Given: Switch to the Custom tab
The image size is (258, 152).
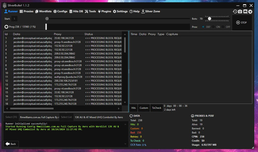Looking at the screenshot, I should tap(144, 108).
